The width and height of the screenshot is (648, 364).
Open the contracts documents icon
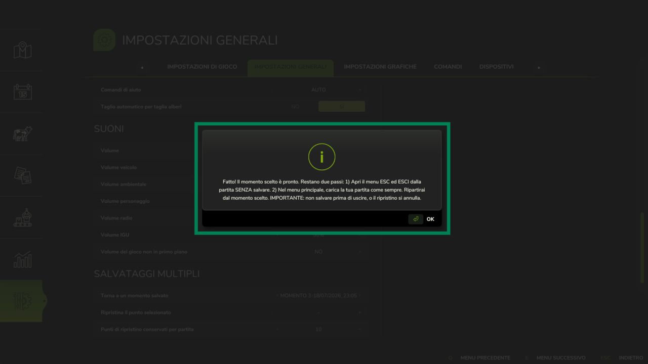(x=22, y=175)
